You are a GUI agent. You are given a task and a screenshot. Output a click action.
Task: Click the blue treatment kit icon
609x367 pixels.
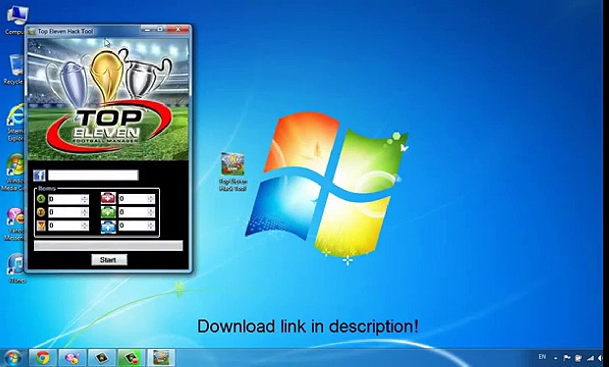coord(108,227)
